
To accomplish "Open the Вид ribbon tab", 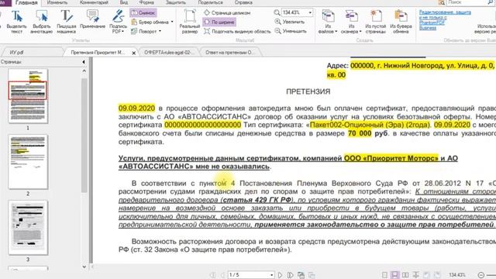I will click(124, 2).
